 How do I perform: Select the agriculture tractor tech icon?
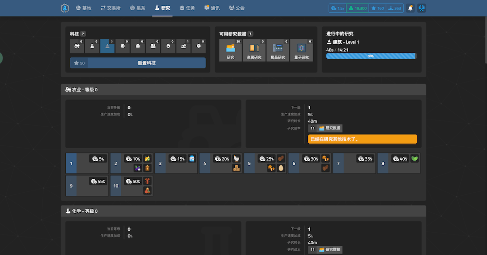point(77,46)
